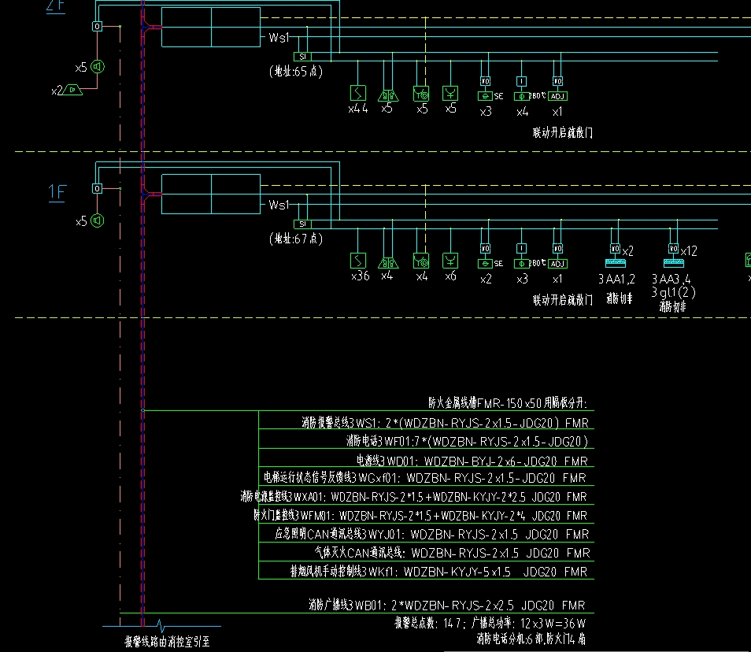Click the input module above the 1F 280℃ damper
Screen dimensions: 751x652
(522, 248)
